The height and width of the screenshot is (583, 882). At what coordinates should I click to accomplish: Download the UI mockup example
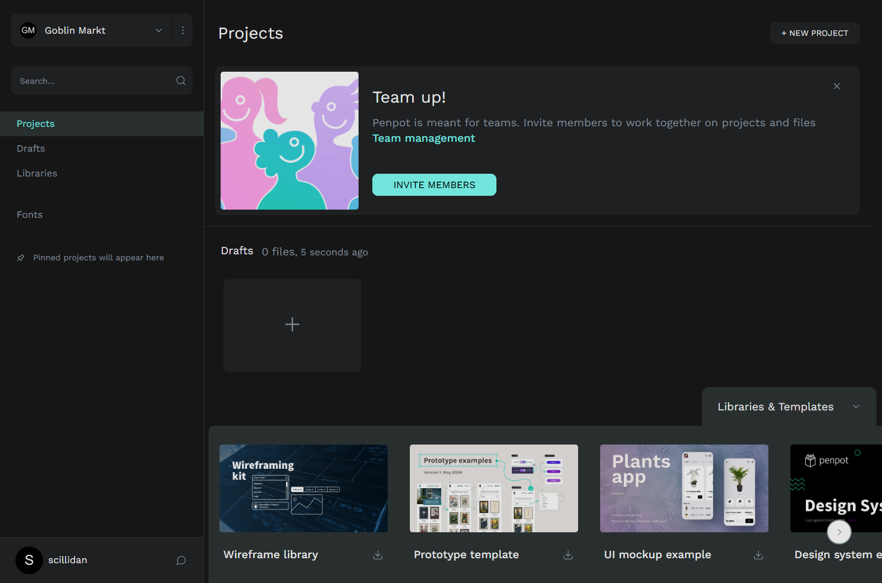(758, 555)
